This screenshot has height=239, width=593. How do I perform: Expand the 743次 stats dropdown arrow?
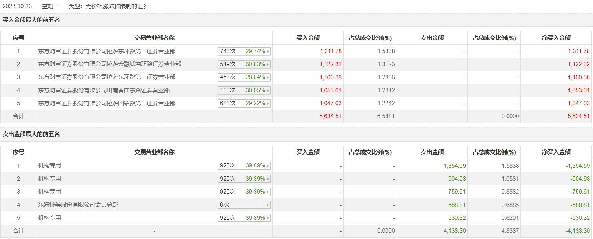click(x=268, y=51)
